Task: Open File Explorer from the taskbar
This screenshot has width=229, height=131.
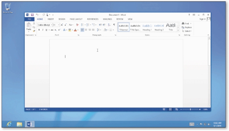Action: point(19,124)
